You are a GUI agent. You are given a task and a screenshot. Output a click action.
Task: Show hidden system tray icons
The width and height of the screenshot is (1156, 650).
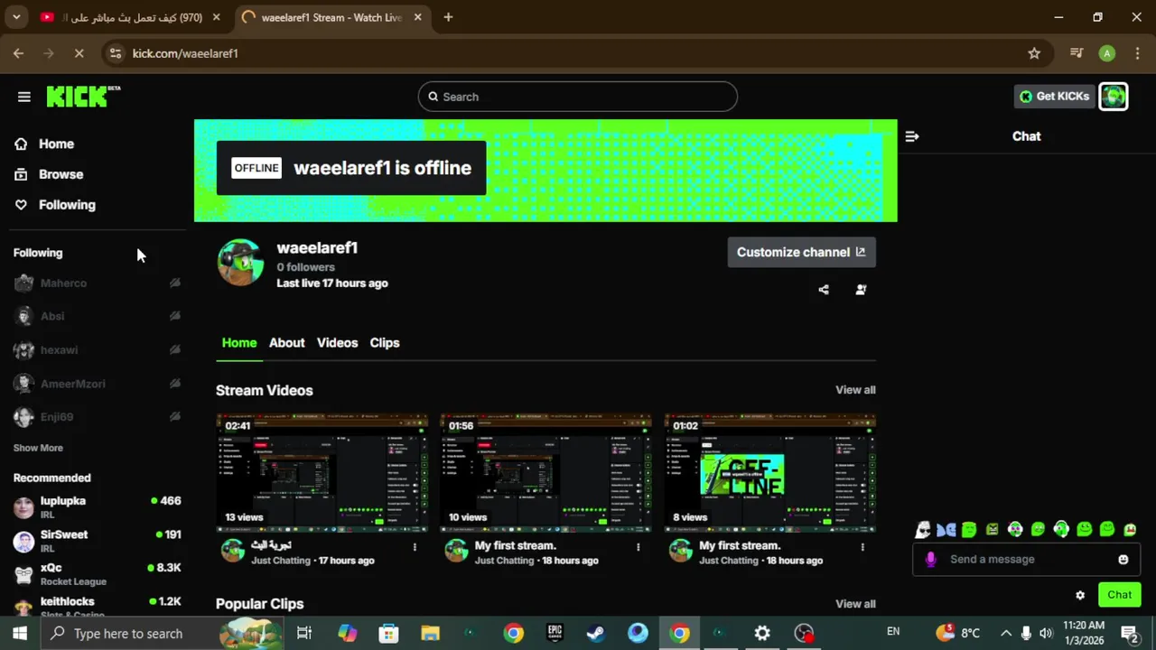click(x=1005, y=634)
